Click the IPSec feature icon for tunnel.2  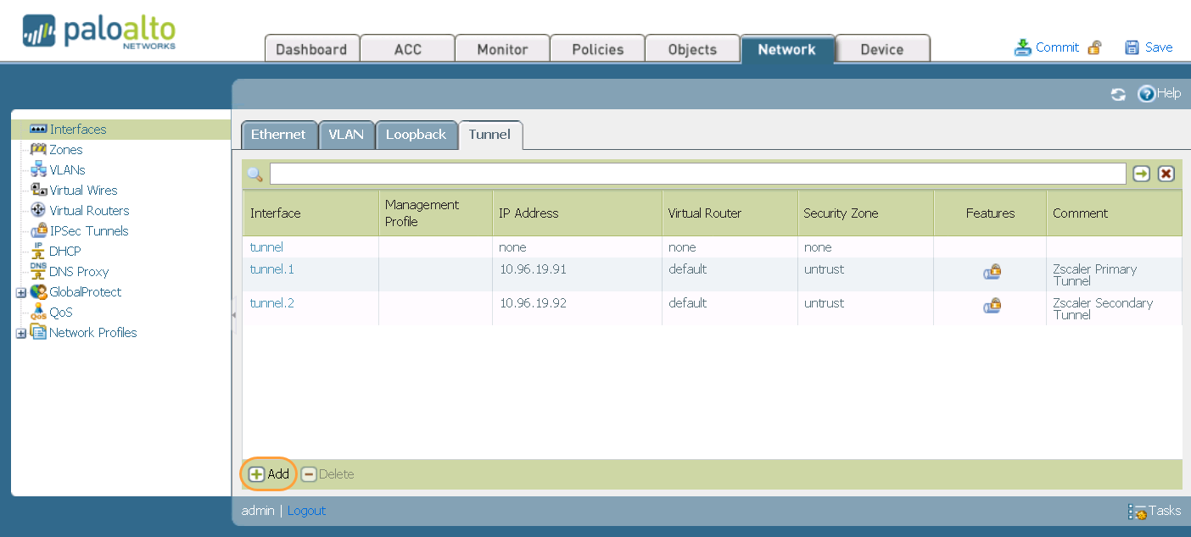tap(991, 306)
